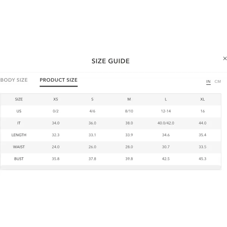The height and width of the screenshot is (227, 227).
Task: Click the XS column header
Action: [56, 99]
